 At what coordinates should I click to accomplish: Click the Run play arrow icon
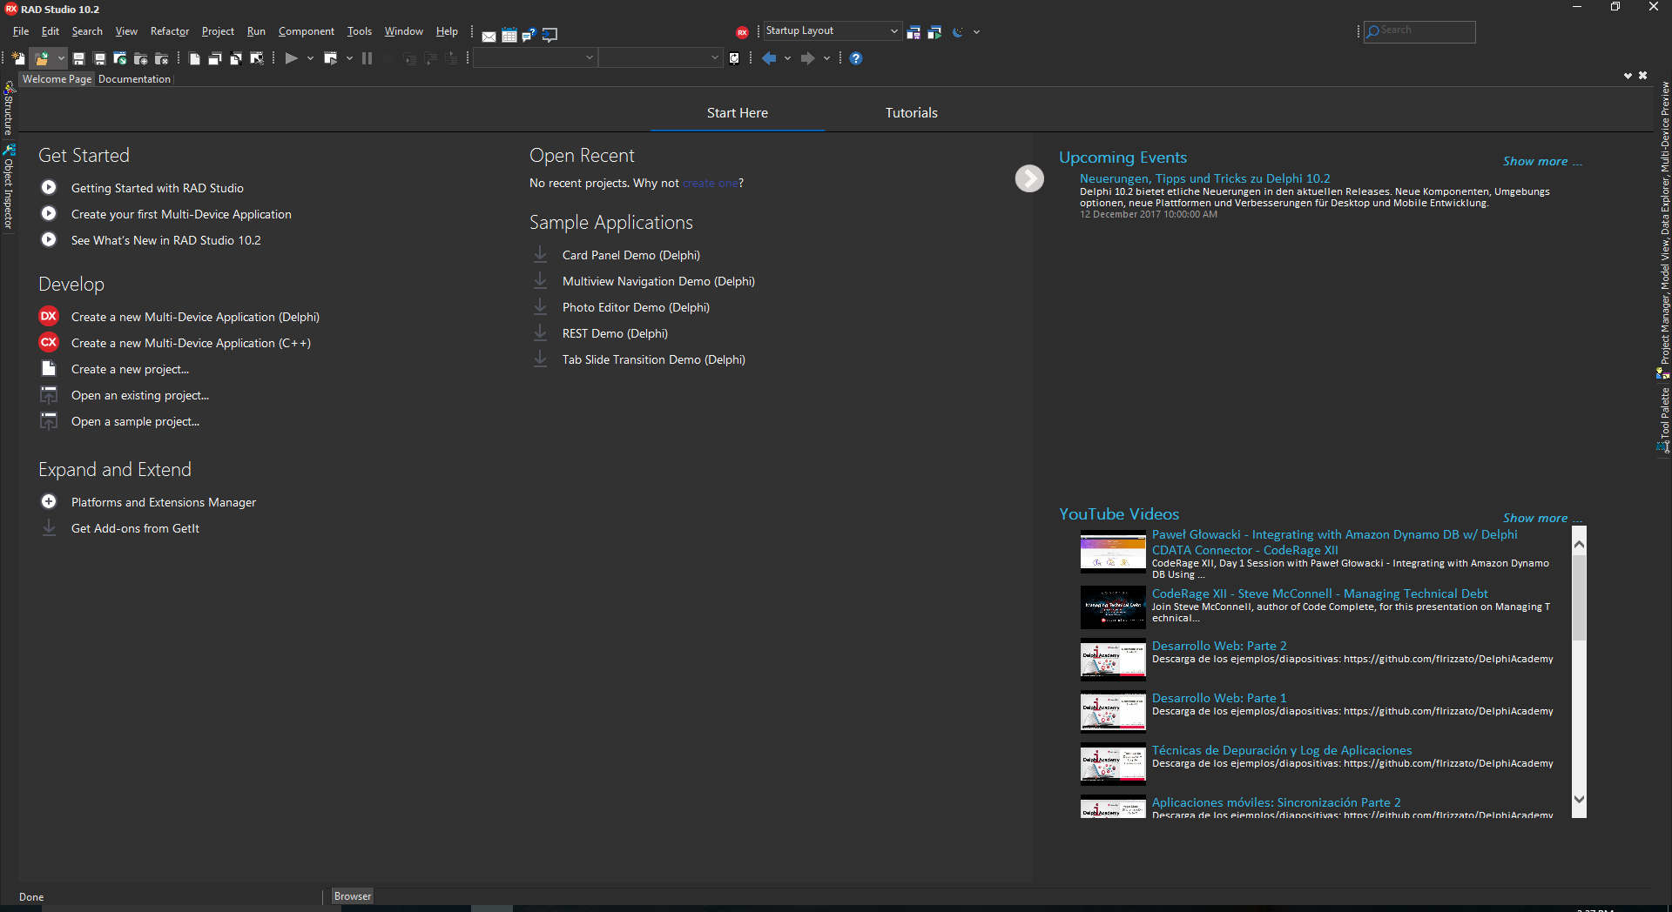point(292,58)
